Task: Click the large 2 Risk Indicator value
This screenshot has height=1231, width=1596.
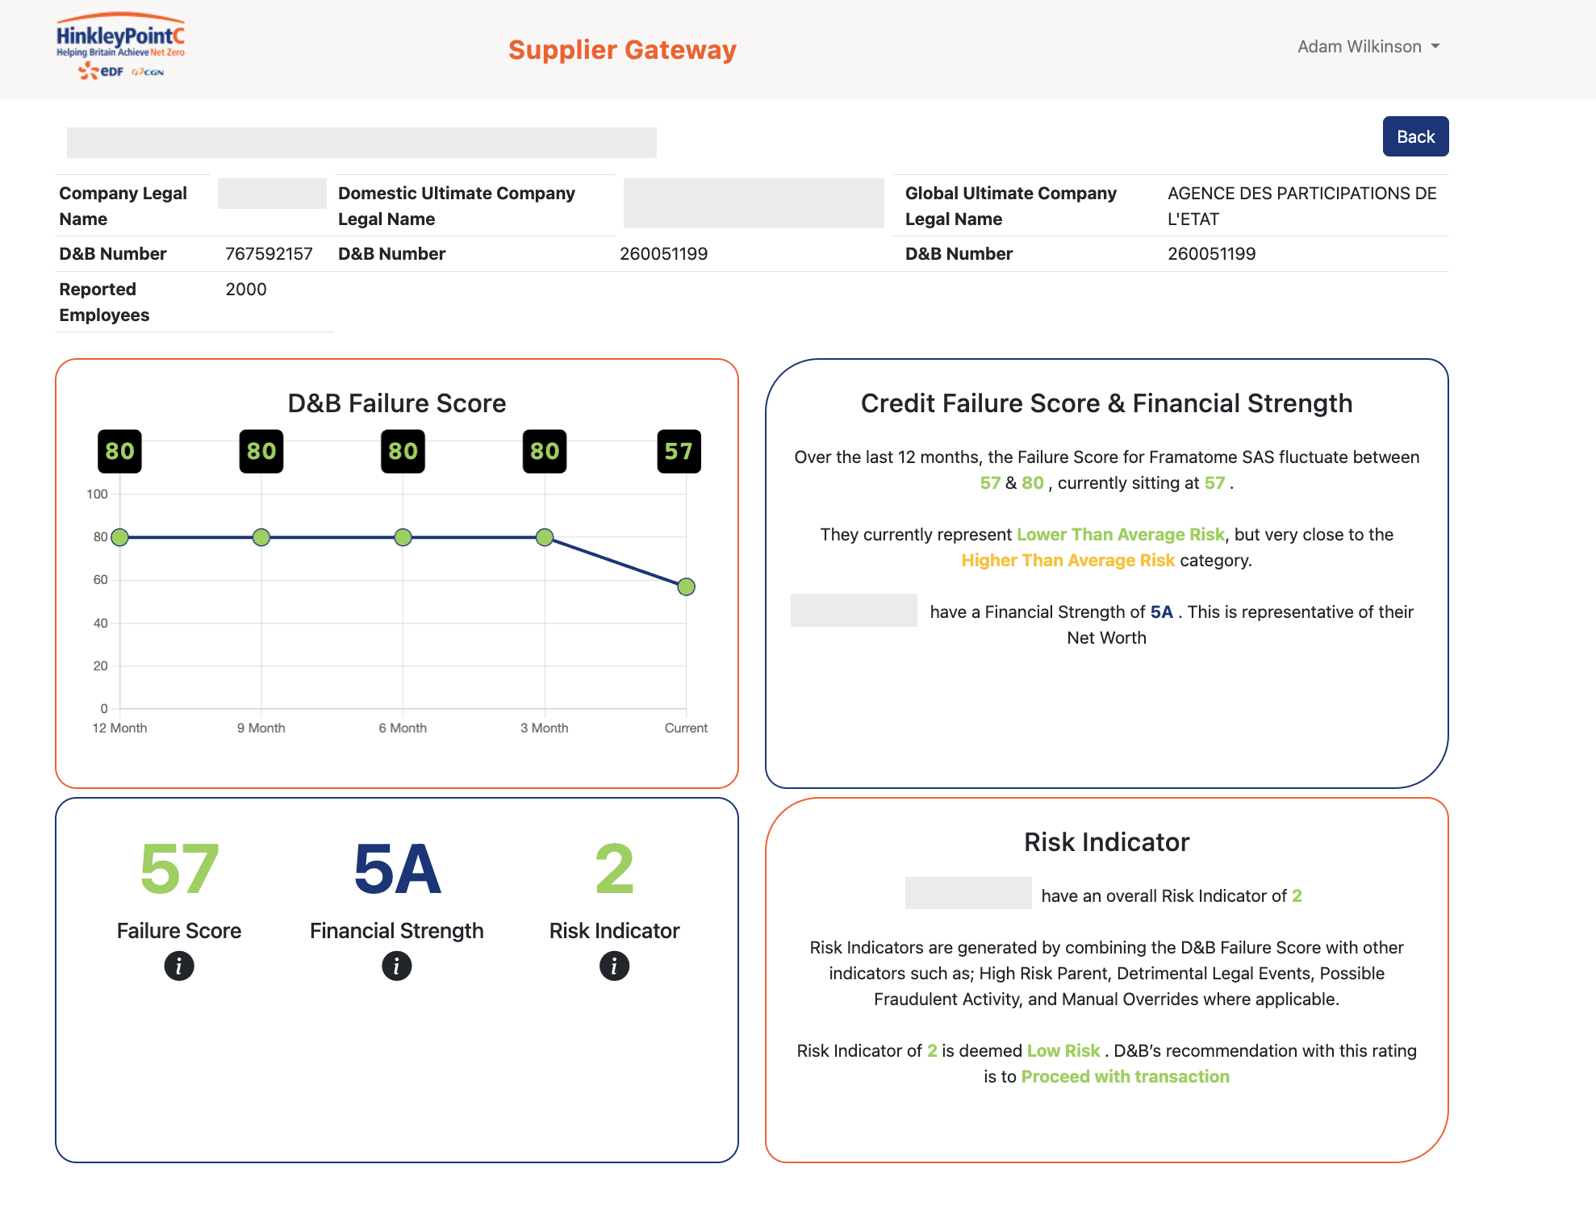Action: [615, 870]
